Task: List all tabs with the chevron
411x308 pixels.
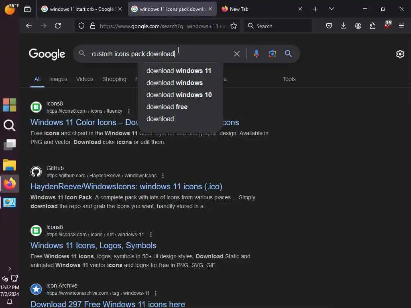Action: 331,9
